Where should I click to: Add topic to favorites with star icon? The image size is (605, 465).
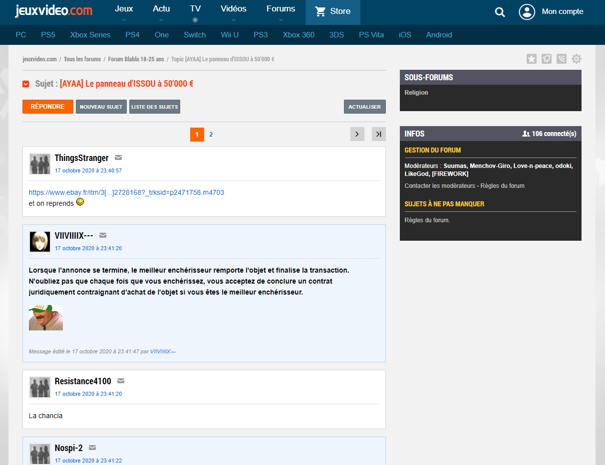pos(532,59)
